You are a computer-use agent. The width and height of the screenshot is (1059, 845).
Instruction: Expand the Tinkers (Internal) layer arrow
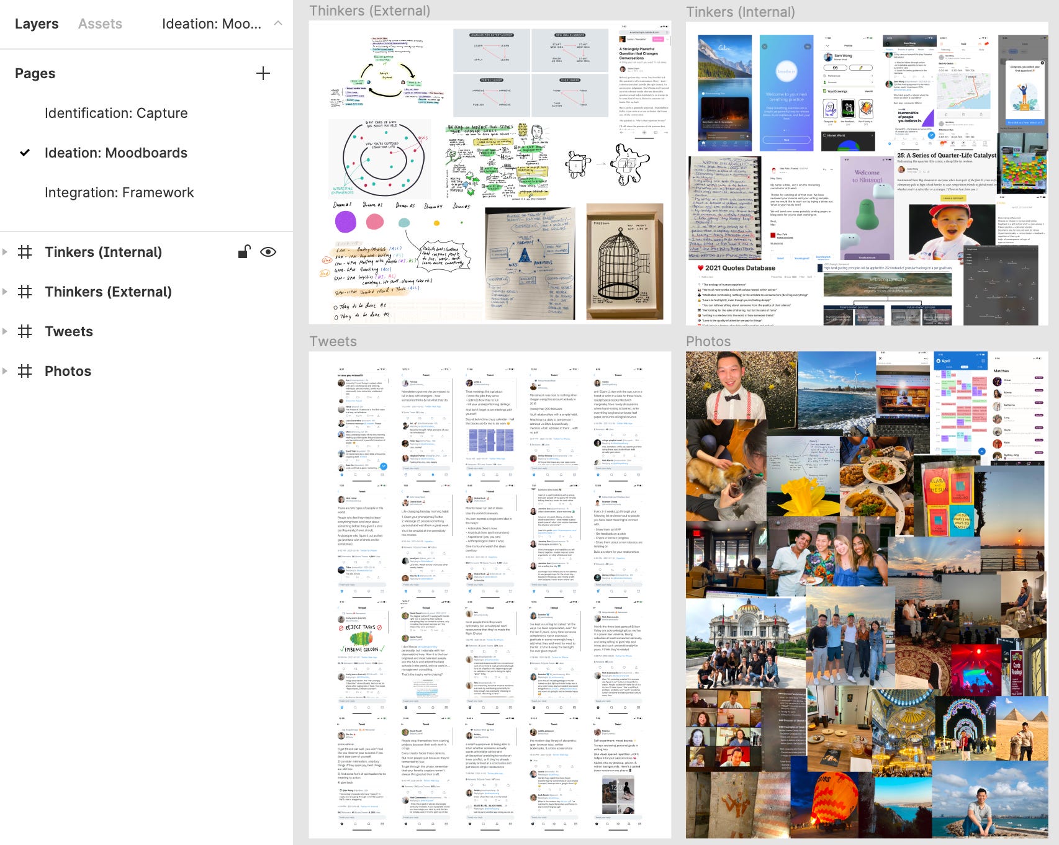pos(5,252)
